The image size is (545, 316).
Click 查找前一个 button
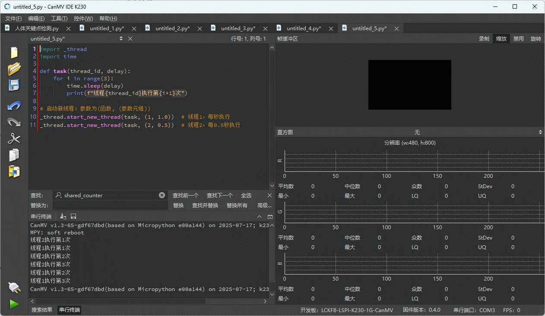tap(186, 196)
